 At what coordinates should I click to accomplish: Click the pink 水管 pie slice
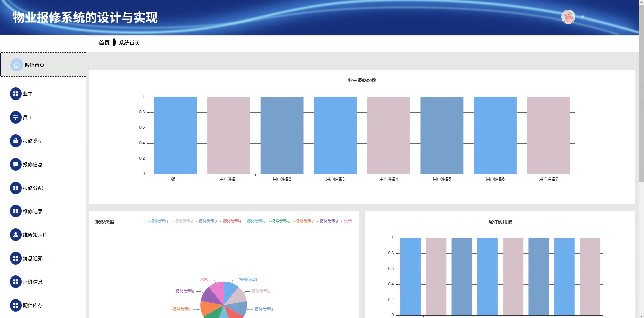coord(218,291)
